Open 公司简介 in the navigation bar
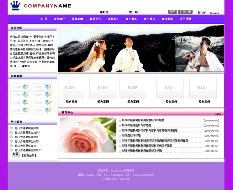 click(x=59, y=19)
